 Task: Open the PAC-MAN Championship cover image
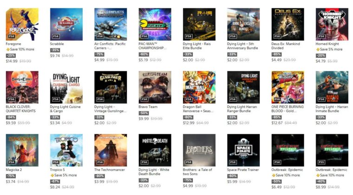155,24
